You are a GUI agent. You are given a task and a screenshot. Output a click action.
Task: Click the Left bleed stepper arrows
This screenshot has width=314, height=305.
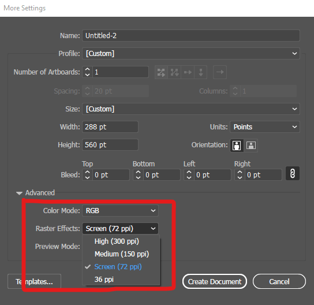pos(189,175)
